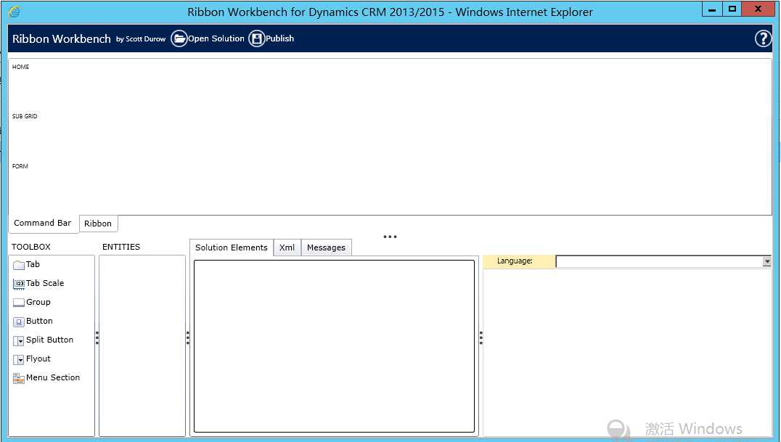Click the splitter handle left of Language panel
This screenshot has height=442, width=781.
481,338
